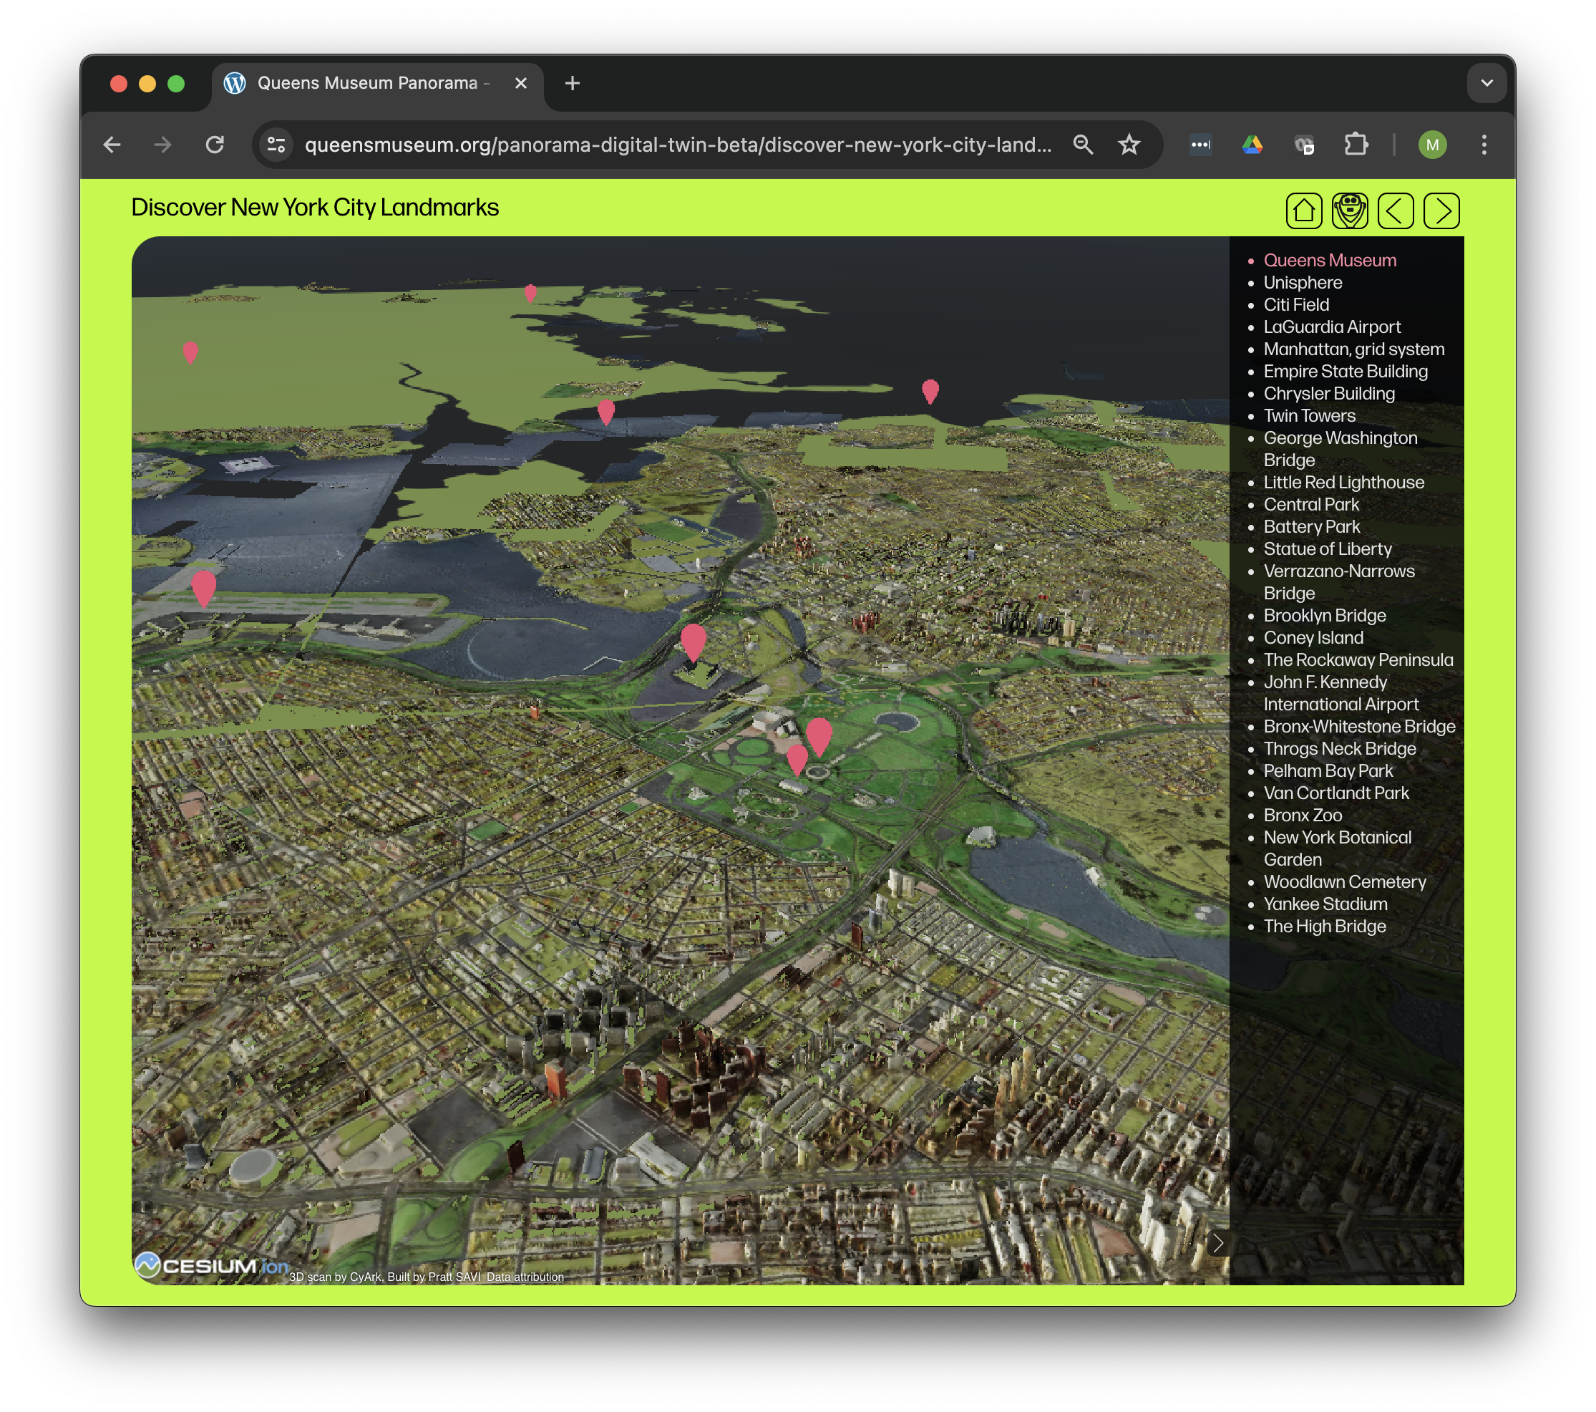
Task: Open the profile avatar M
Action: [x=1432, y=145]
